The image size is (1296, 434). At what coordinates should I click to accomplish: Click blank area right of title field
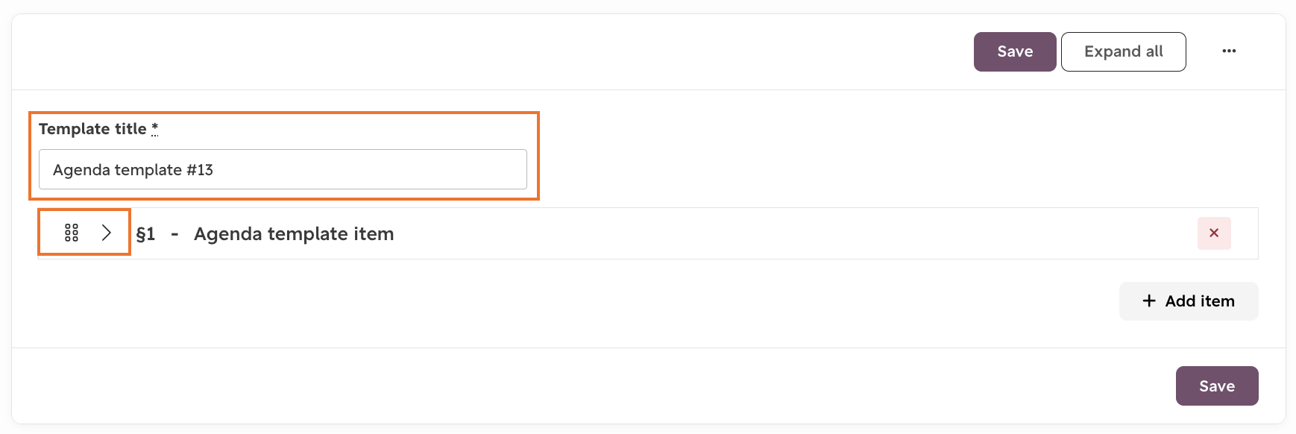coord(895,157)
